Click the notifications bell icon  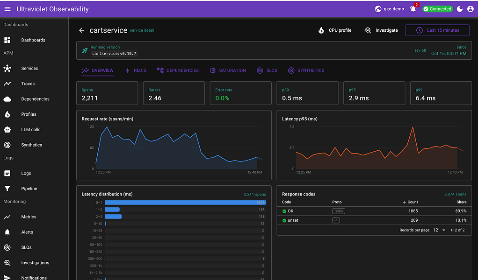413,9
